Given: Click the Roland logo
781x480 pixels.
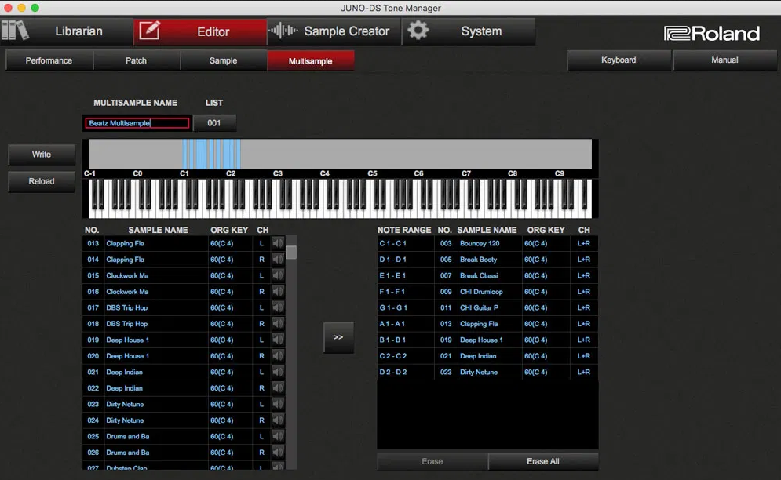Looking at the screenshot, I should [x=712, y=34].
